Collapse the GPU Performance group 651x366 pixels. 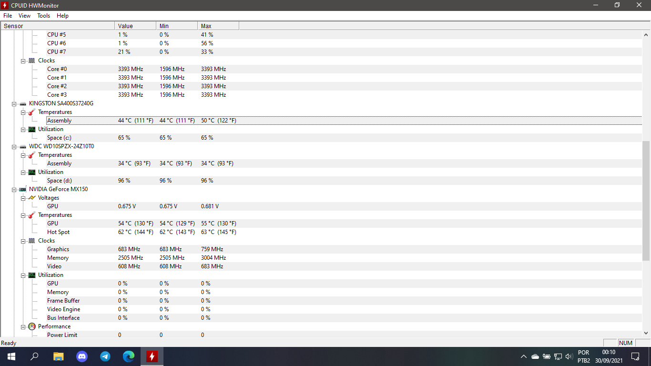coord(23,326)
